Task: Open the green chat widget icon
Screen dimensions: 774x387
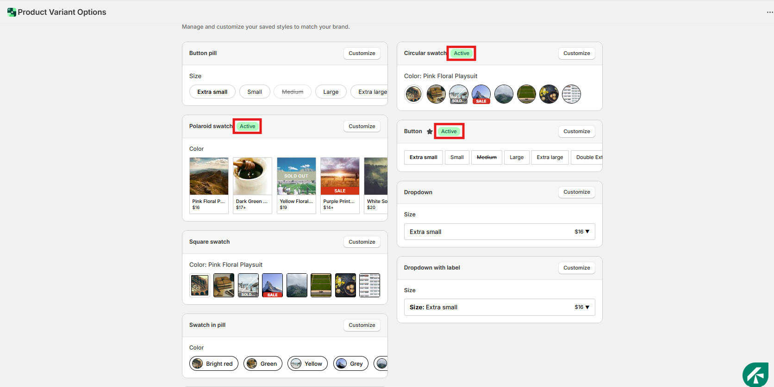Action: (x=755, y=375)
